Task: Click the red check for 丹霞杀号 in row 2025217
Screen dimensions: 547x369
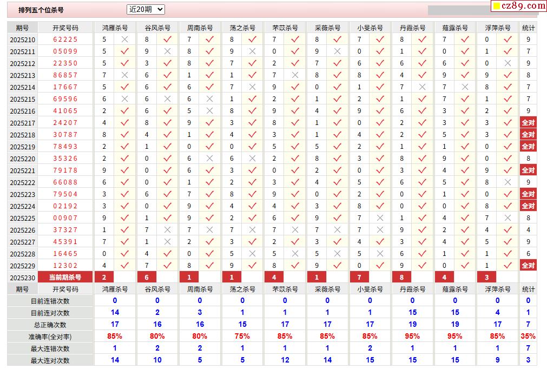Action: pyautogui.click(x=422, y=123)
